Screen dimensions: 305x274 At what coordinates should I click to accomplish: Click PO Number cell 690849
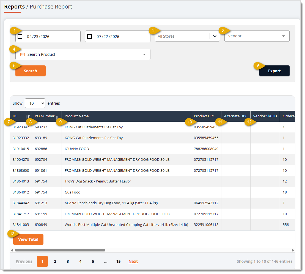41,225
